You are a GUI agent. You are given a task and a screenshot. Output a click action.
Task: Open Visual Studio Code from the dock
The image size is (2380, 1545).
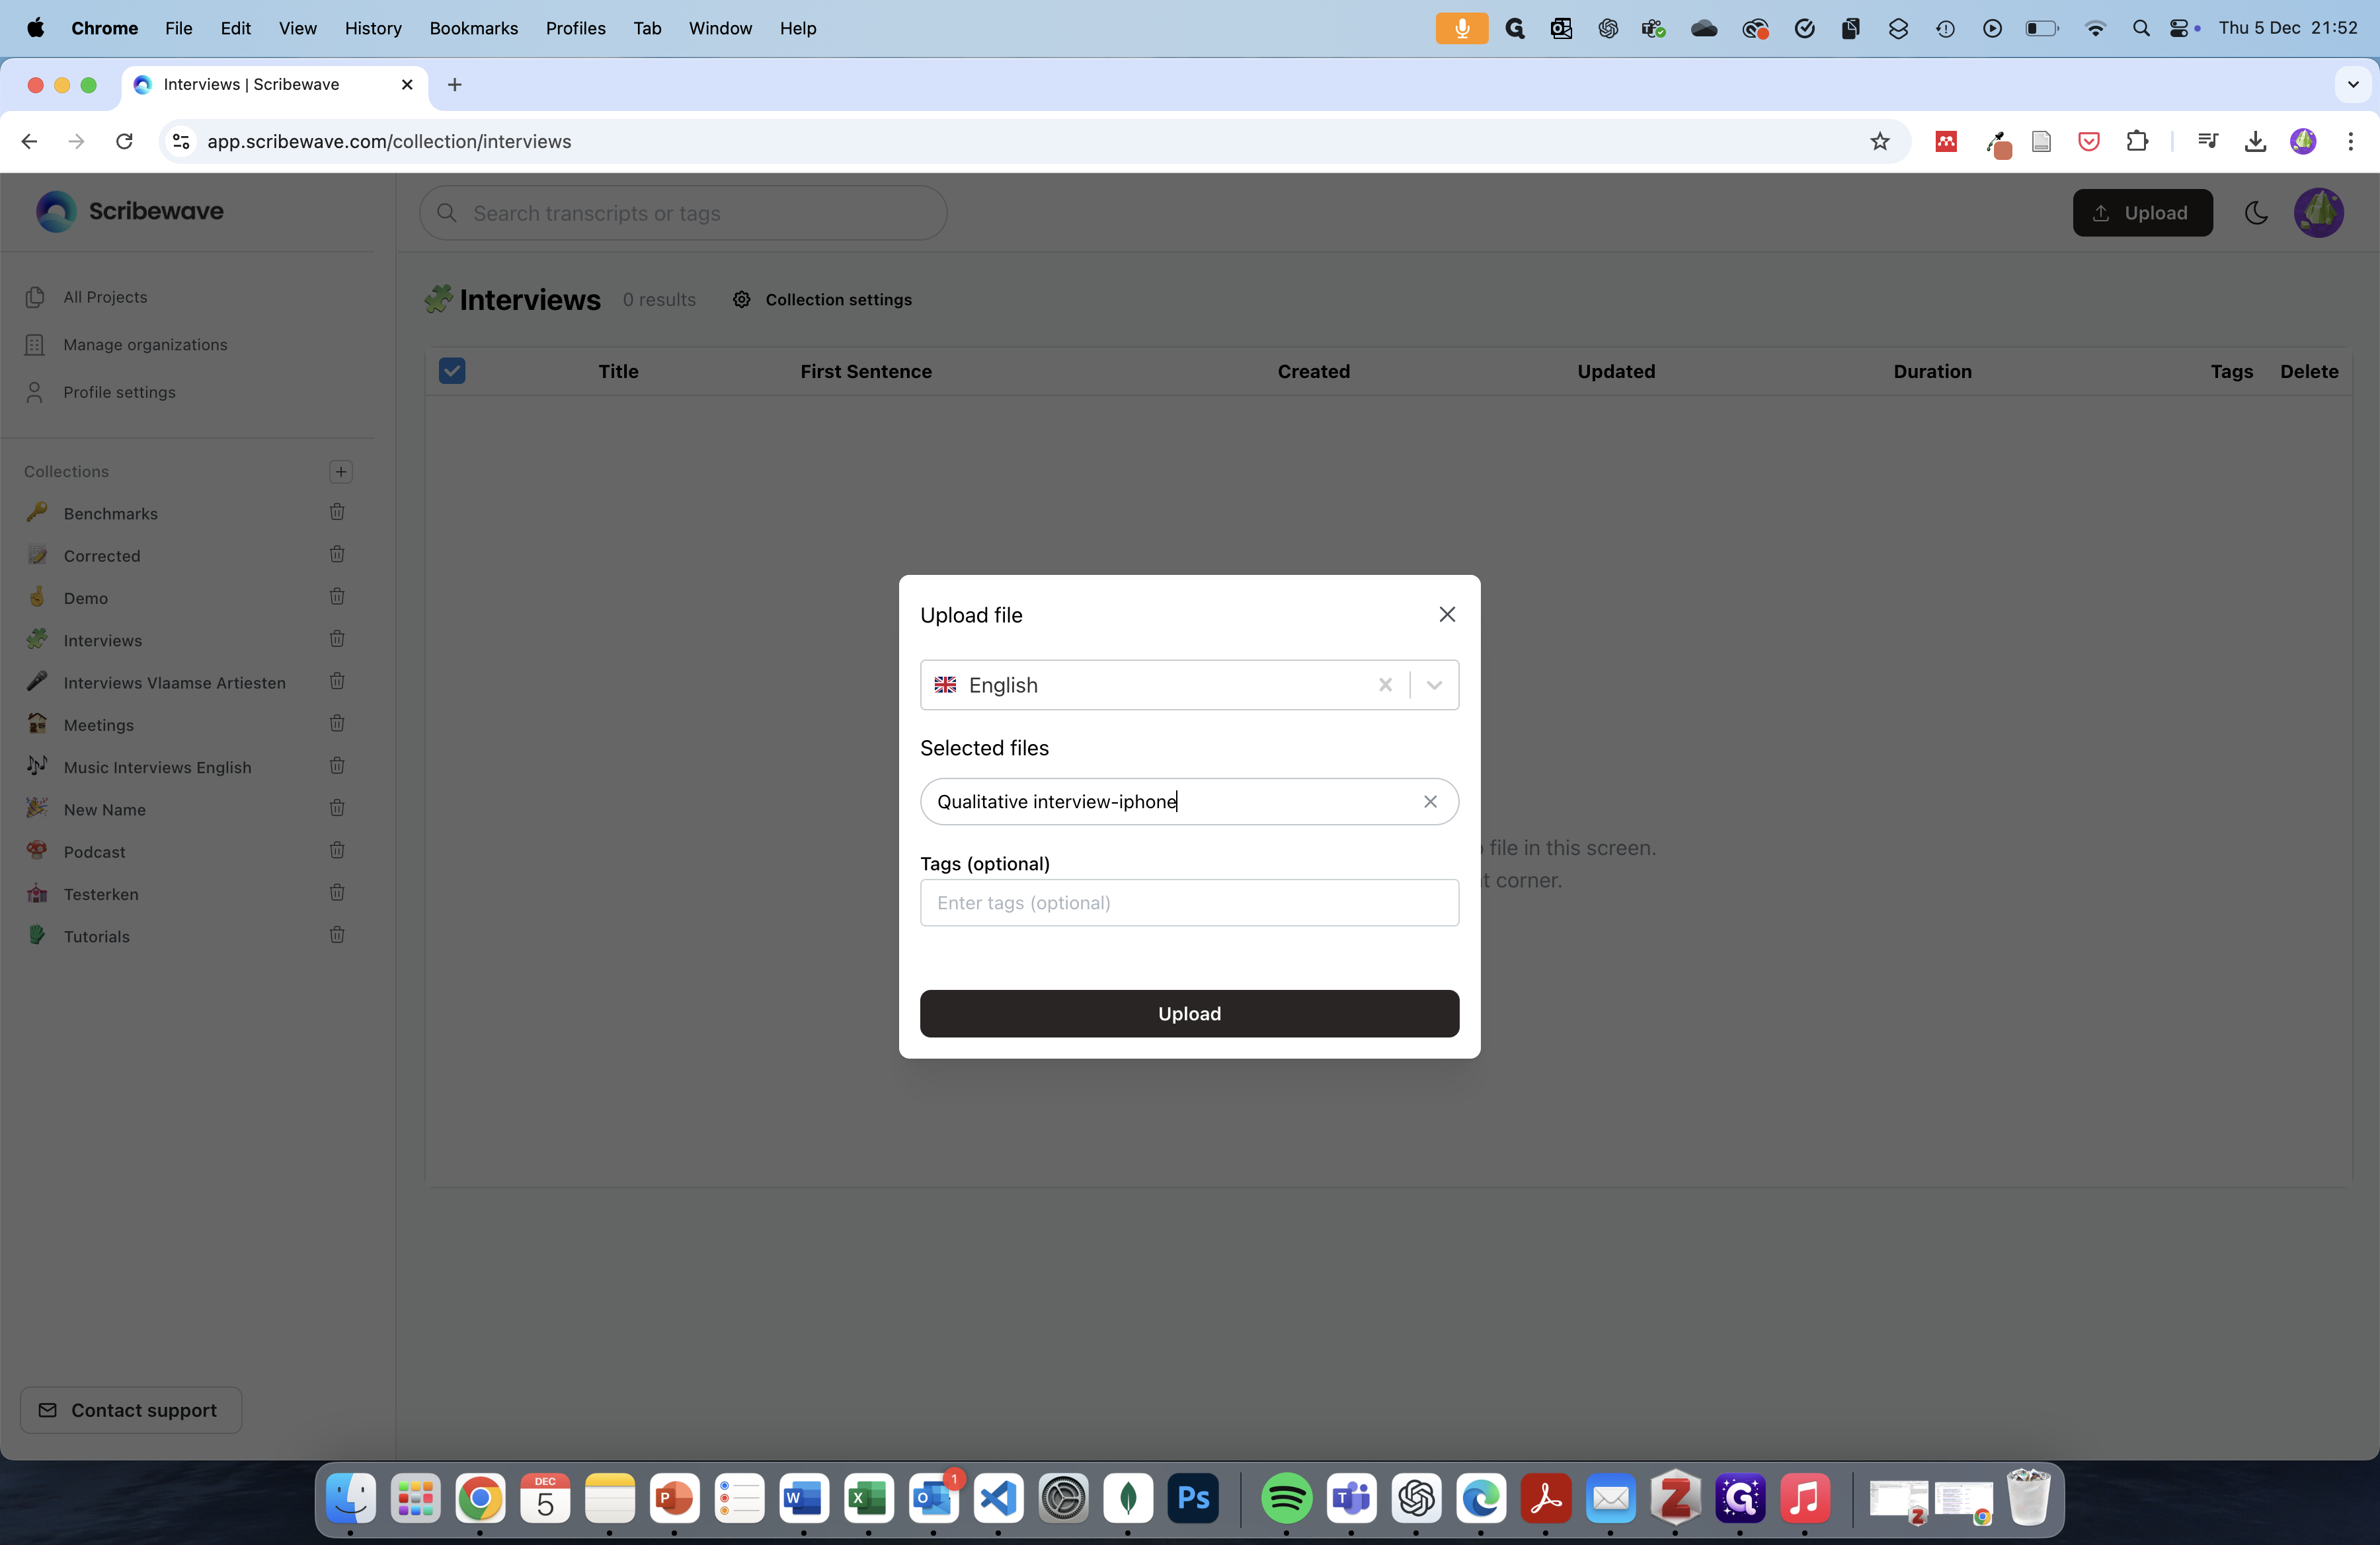[x=999, y=1497]
